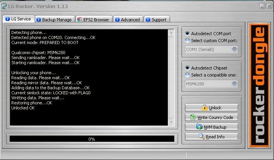Click 'Restoring phone...OK' log line
Image resolution: width=274 pixels, height=160 pixels.
click(x=32, y=103)
